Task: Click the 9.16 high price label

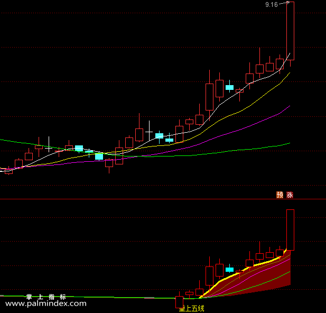Action: pos(272,5)
